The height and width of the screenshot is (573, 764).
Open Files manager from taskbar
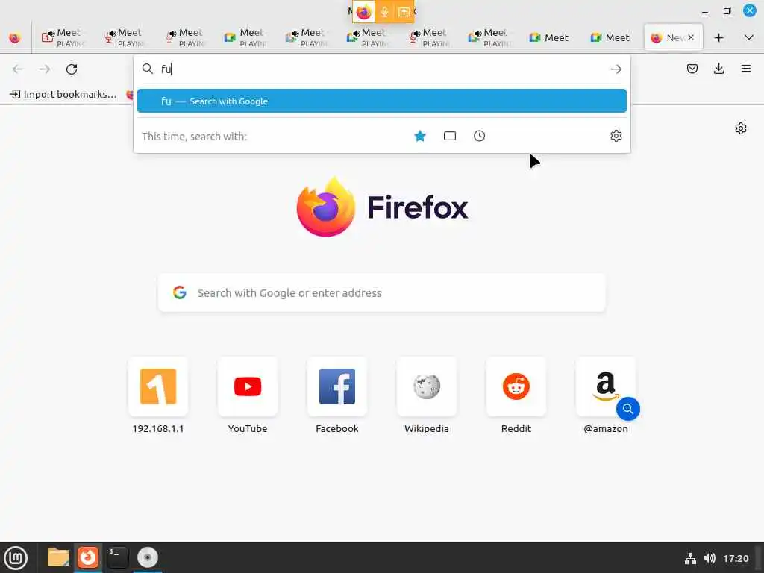58,557
